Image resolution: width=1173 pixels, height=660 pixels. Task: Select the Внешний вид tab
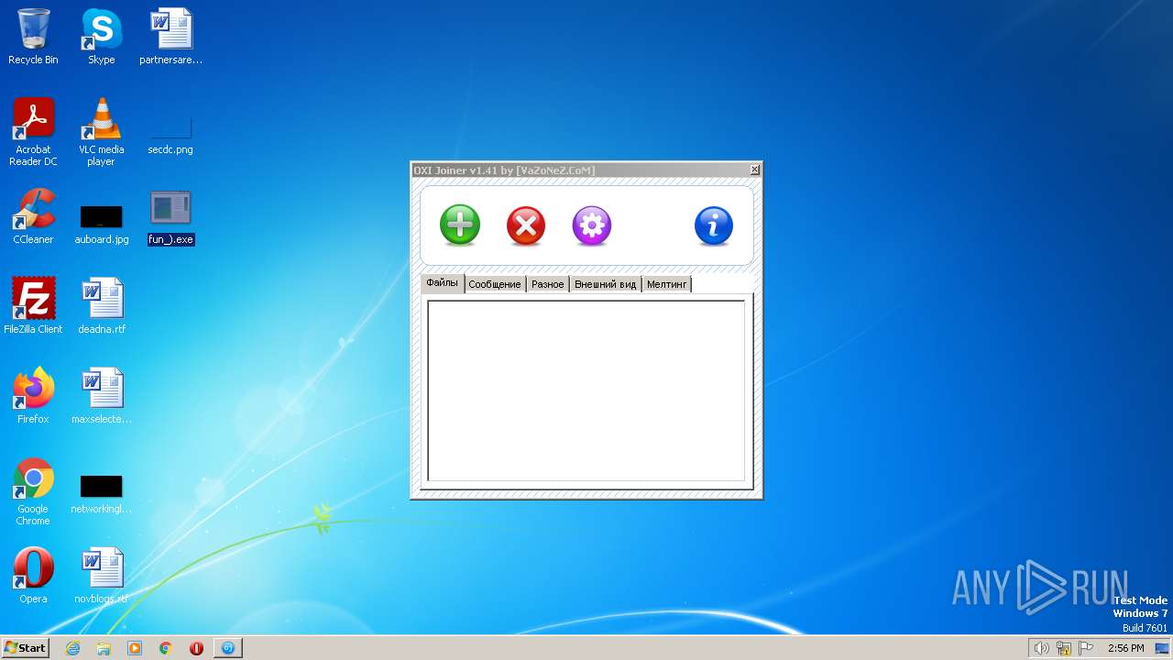[605, 284]
